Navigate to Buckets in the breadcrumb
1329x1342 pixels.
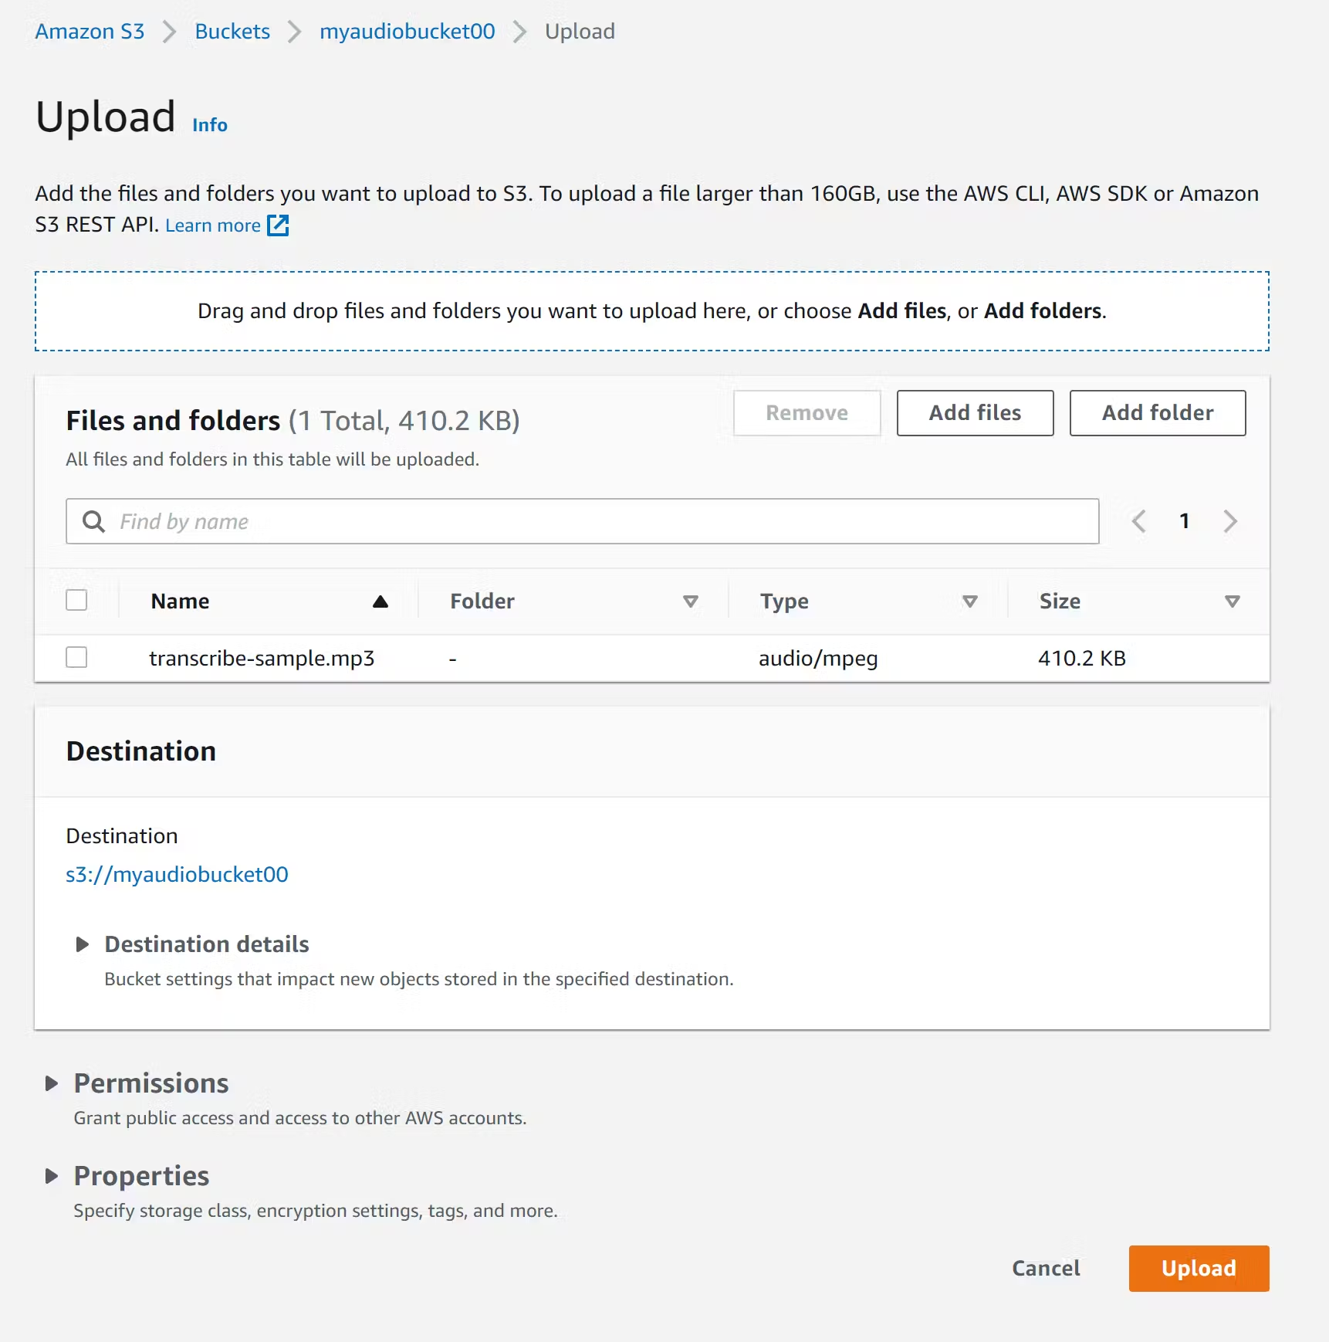(x=232, y=32)
